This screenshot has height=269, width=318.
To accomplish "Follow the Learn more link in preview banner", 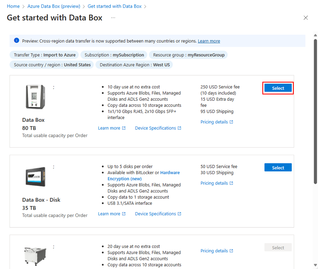I will (x=209, y=41).
